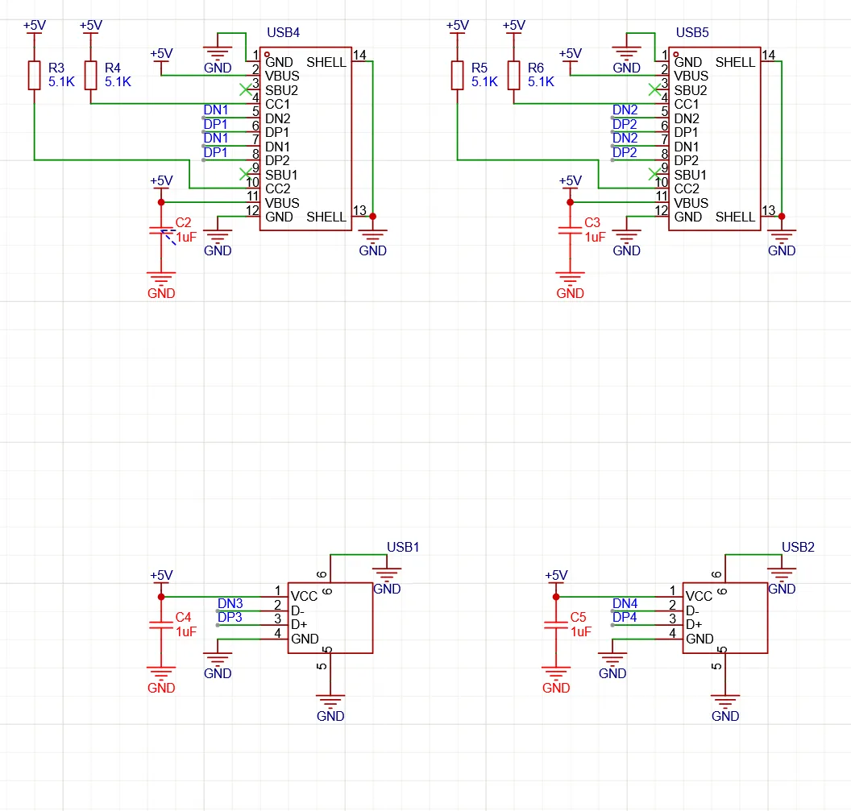Select net label DP1 at USB4 pin 8
The image size is (851, 811).
(215, 152)
